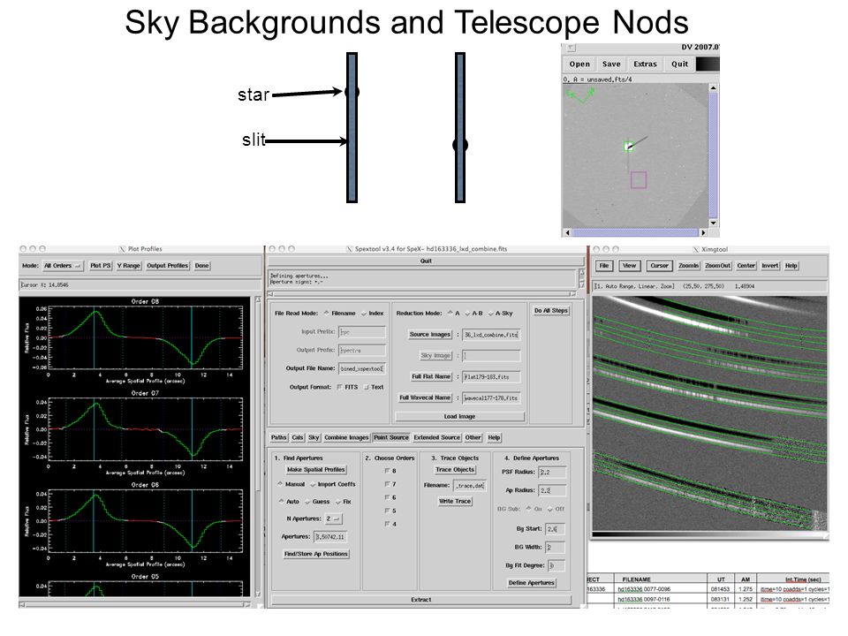
Task: Click the Full Flat Name button
Action: coord(431,377)
